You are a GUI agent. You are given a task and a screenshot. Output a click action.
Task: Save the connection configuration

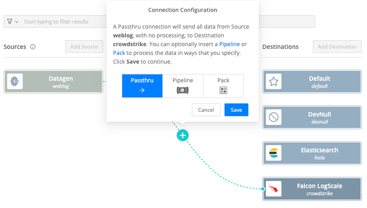(236, 110)
